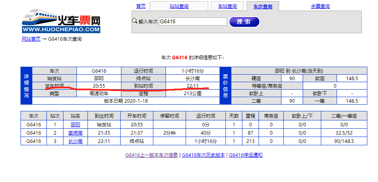The width and height of the screenshot is (378, 182).
Task: Open the 余票查询 tab
Action: pyautogui.click(x=320, y=6)
